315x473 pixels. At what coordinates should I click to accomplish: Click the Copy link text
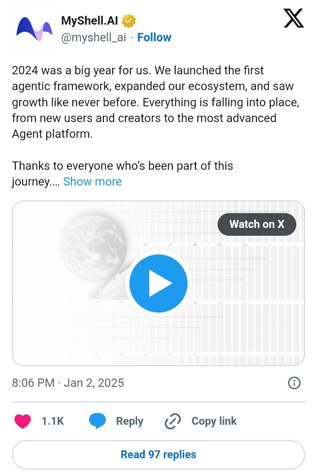click(x=214, y=421)
